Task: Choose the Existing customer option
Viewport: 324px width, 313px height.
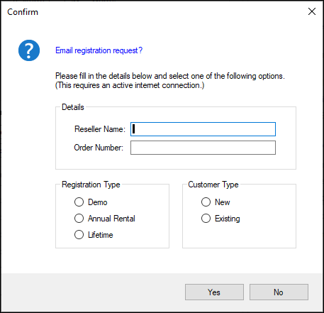Action: [206, 219]
